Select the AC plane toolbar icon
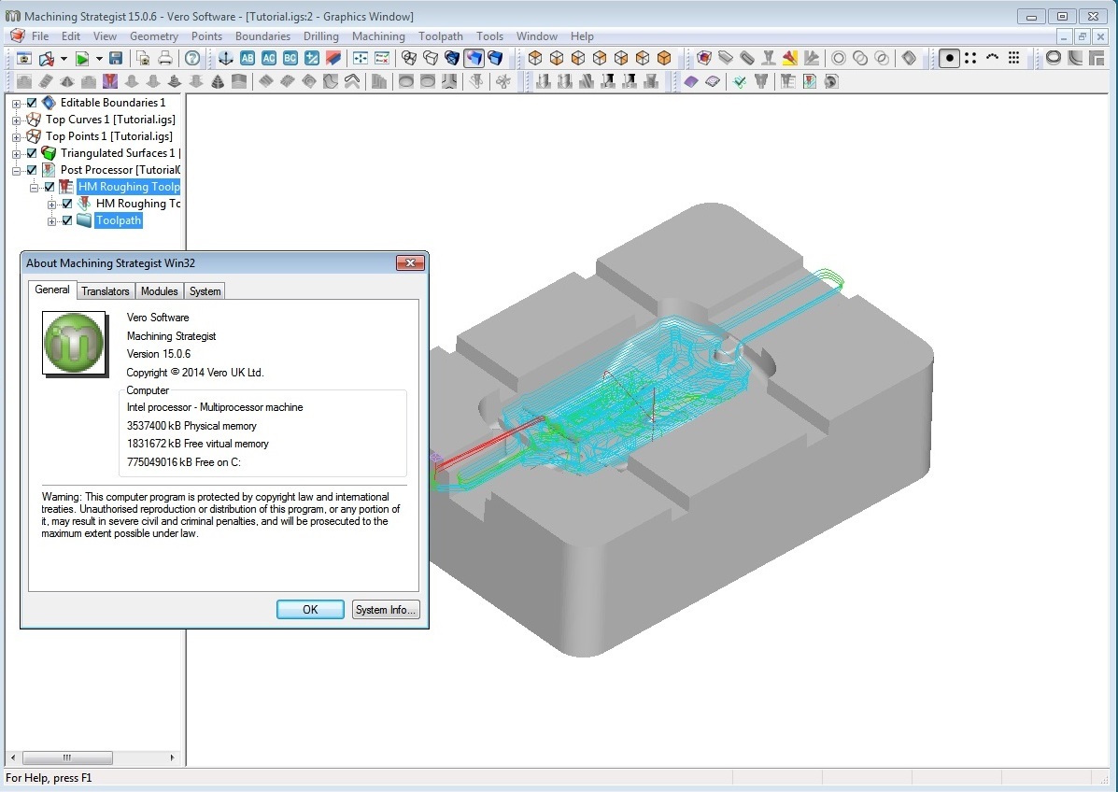Viewport: 1118px width, 792px height. tap(269, 59)
